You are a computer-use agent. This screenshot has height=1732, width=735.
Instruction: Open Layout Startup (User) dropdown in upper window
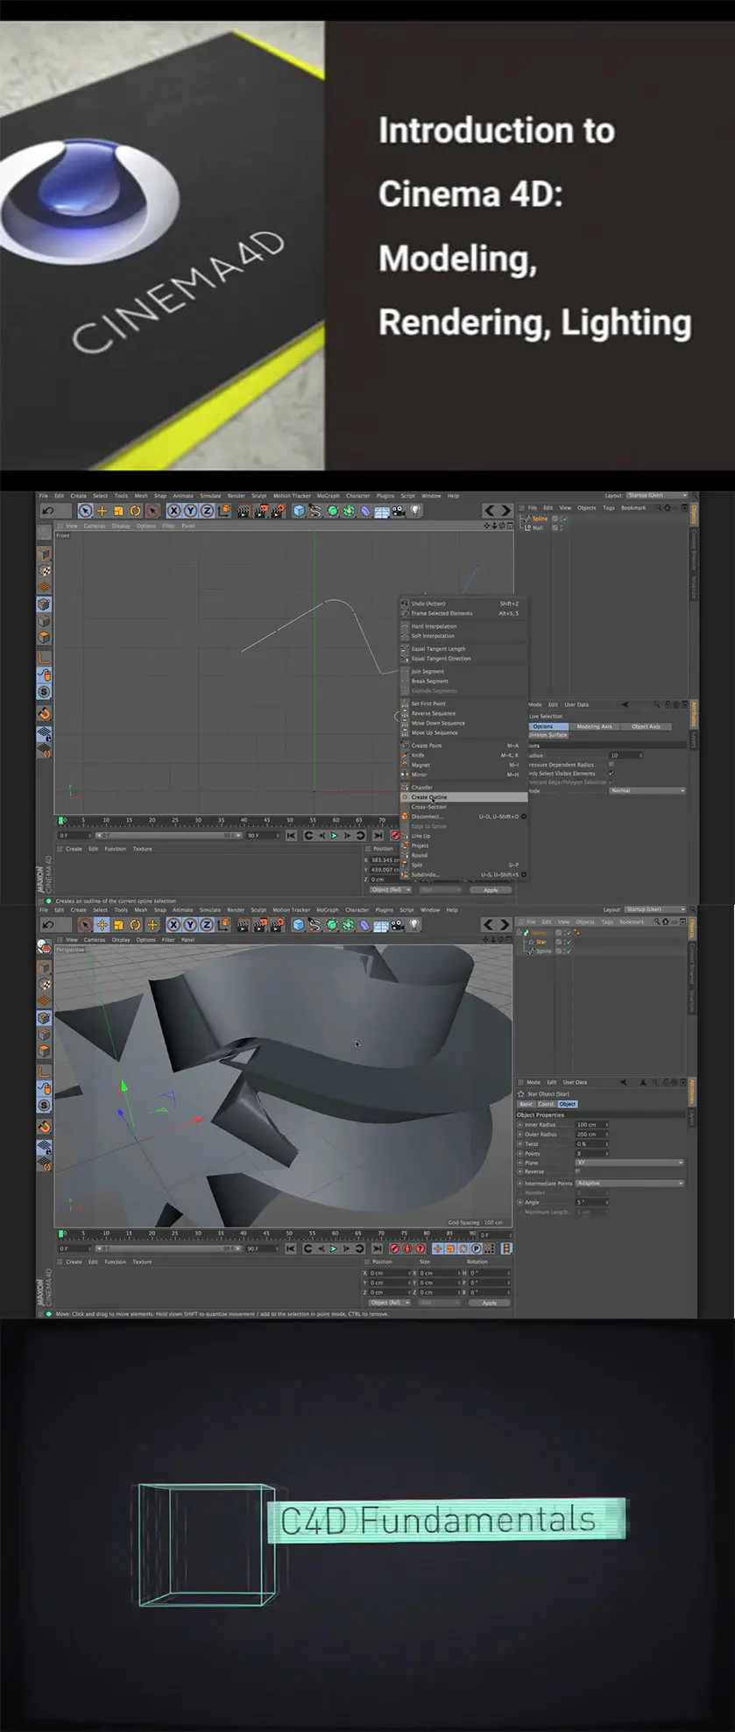coord(657,496)
